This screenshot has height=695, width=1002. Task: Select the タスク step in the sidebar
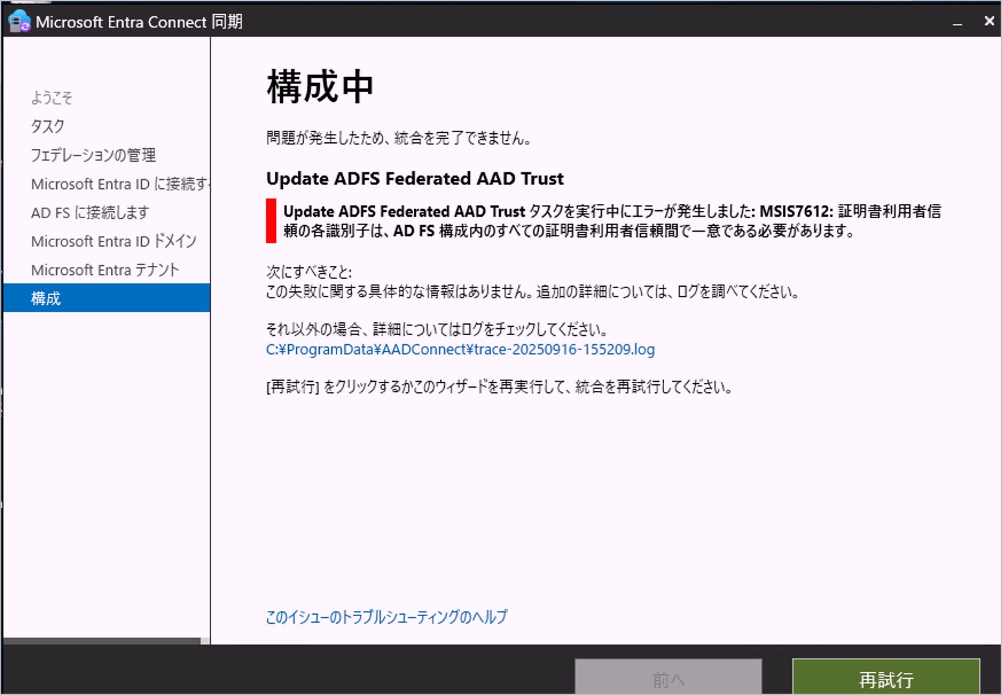[x=47, y=126]
